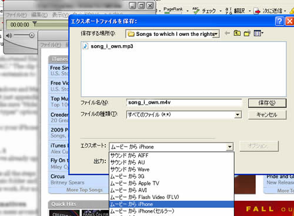Open QuickTime ファイル(F) menu
Image resolution: width=294 pixels, height=216 pixels.
[16, 15]
